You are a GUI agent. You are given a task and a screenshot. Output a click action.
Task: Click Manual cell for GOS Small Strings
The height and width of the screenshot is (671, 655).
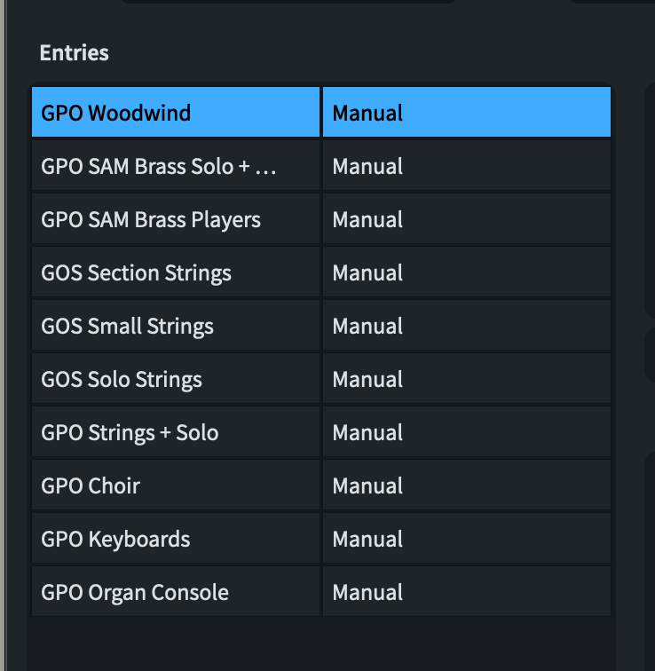[x=466, y=326]
